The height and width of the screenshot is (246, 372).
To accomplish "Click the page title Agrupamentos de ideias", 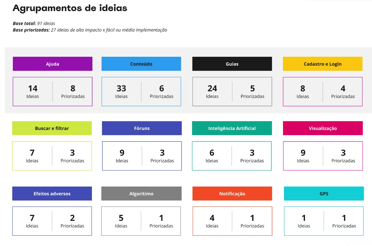I will click(70, 8).
